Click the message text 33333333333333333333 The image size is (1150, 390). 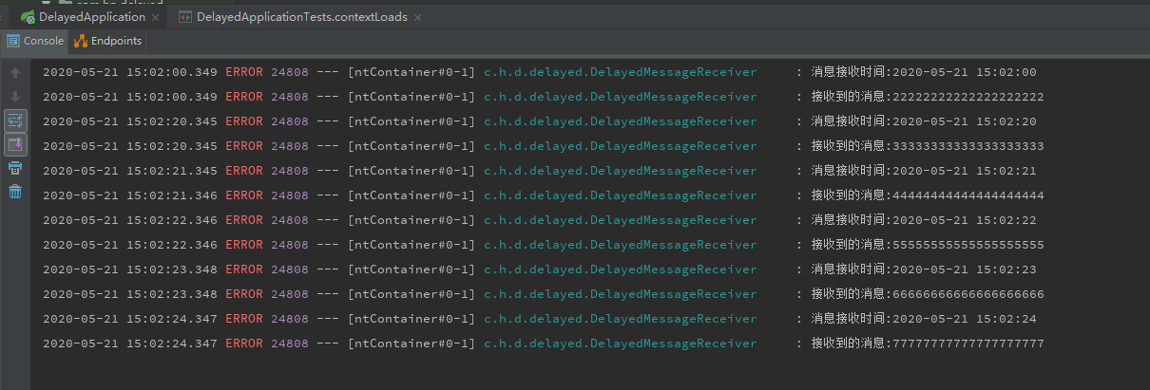(x=968, y=146)
